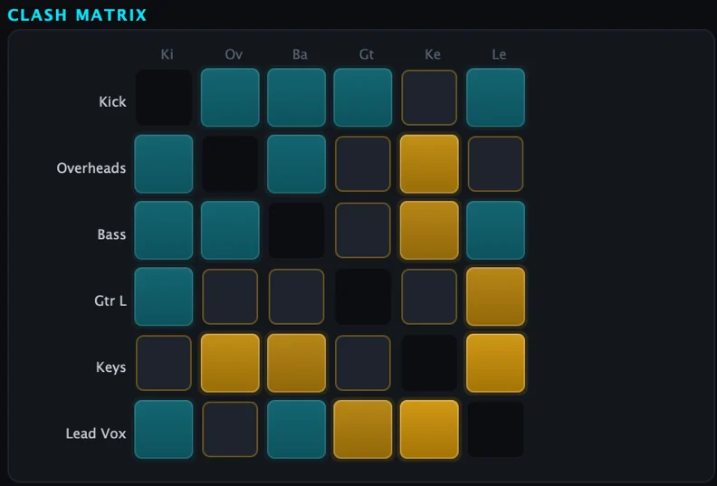Select the Kick row Overheads column teal cell
The width and height of the screenshot is (717, 486).
pos(230,98)
